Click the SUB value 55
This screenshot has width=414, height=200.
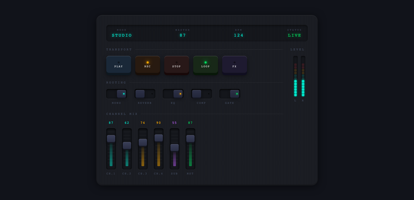coord(174,123)
